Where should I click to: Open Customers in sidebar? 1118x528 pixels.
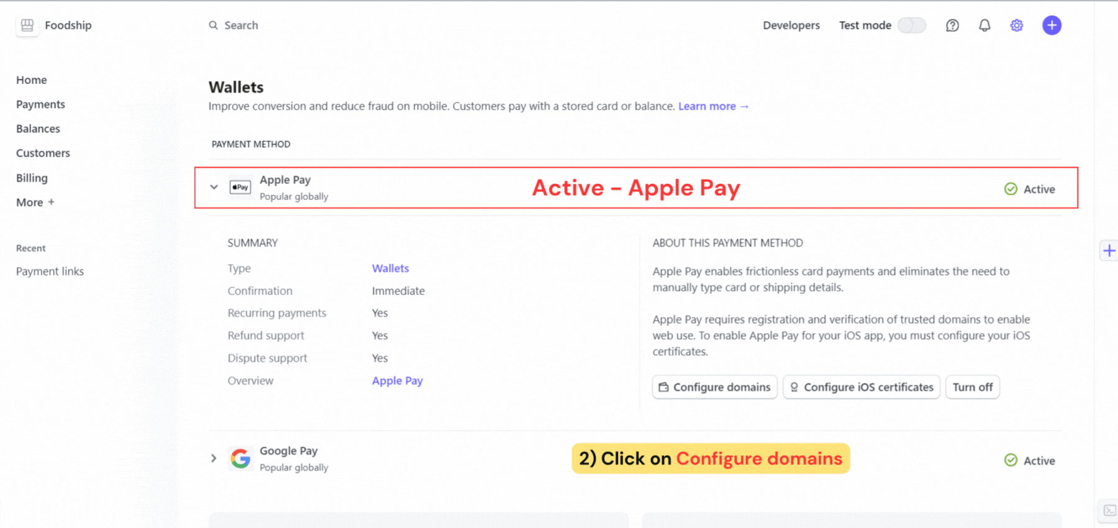pos(43,153)
